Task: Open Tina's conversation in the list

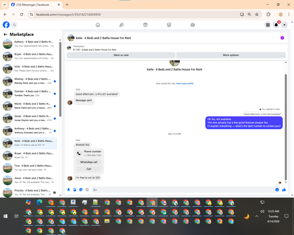Action: (x=29, y=167)
